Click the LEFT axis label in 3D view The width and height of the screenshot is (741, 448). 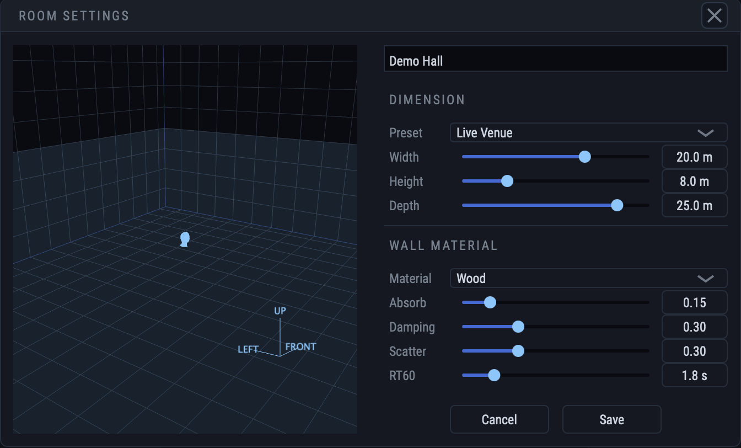pos(248,349)
